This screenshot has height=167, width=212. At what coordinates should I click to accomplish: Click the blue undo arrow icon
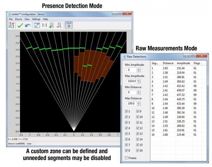pyautogui.click(x=28, y=25)
